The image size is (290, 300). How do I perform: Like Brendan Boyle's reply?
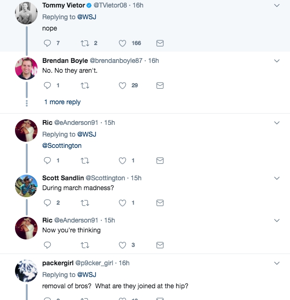click(x=122, y=85)
